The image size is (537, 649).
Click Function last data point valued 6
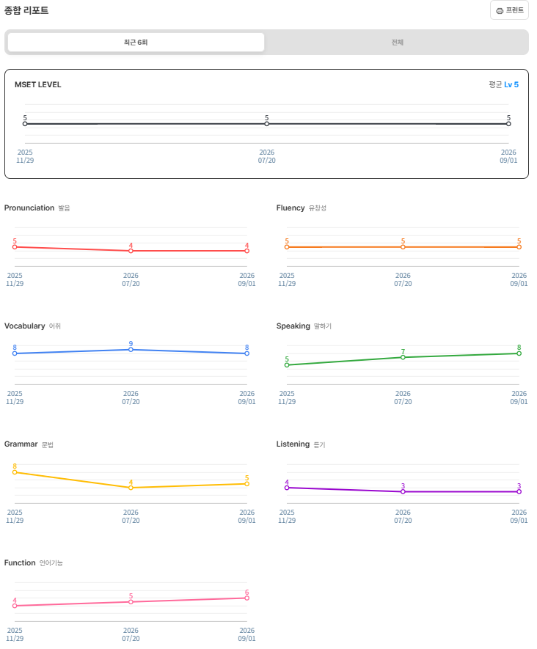(x=246, y=598)
